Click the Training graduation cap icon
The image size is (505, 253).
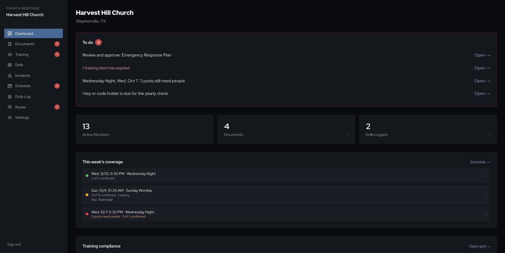pos(10,55)
